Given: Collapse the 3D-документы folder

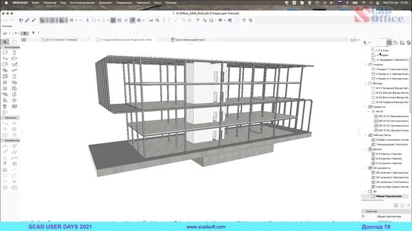Looking at the screenshot, I should coord(366,168).
